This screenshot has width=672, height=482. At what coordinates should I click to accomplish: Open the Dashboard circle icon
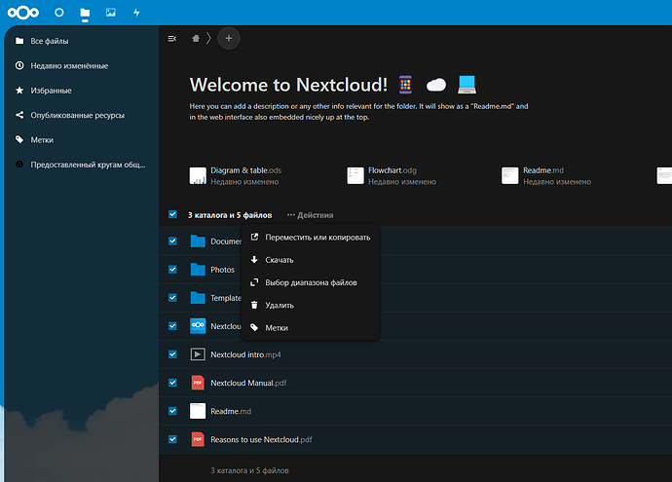(59, 13)
